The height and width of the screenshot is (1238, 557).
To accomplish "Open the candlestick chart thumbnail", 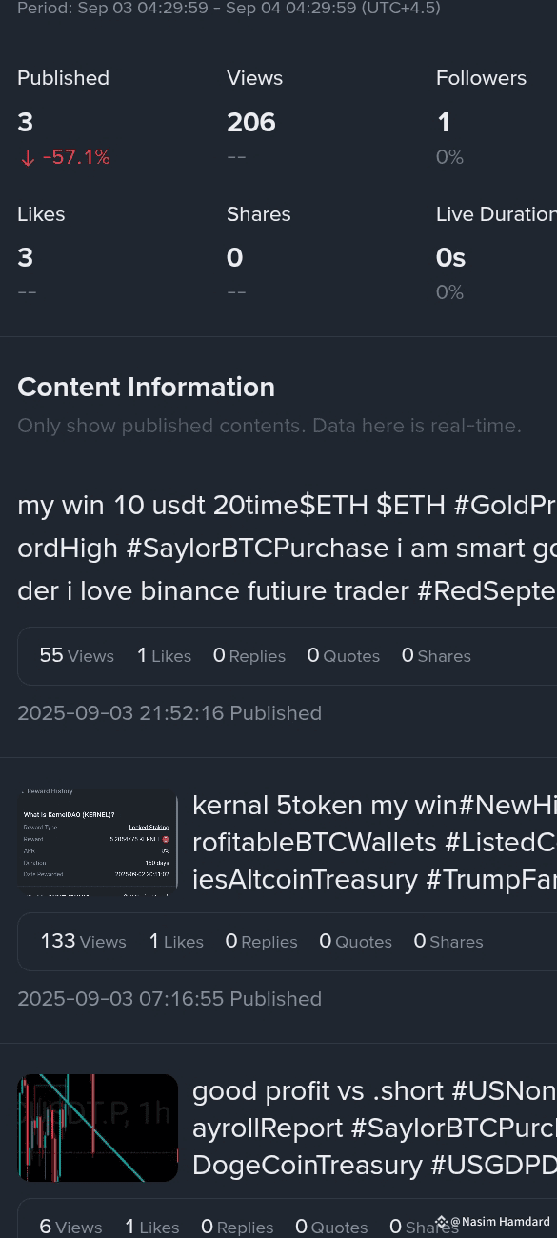I will pos(98,1128).
